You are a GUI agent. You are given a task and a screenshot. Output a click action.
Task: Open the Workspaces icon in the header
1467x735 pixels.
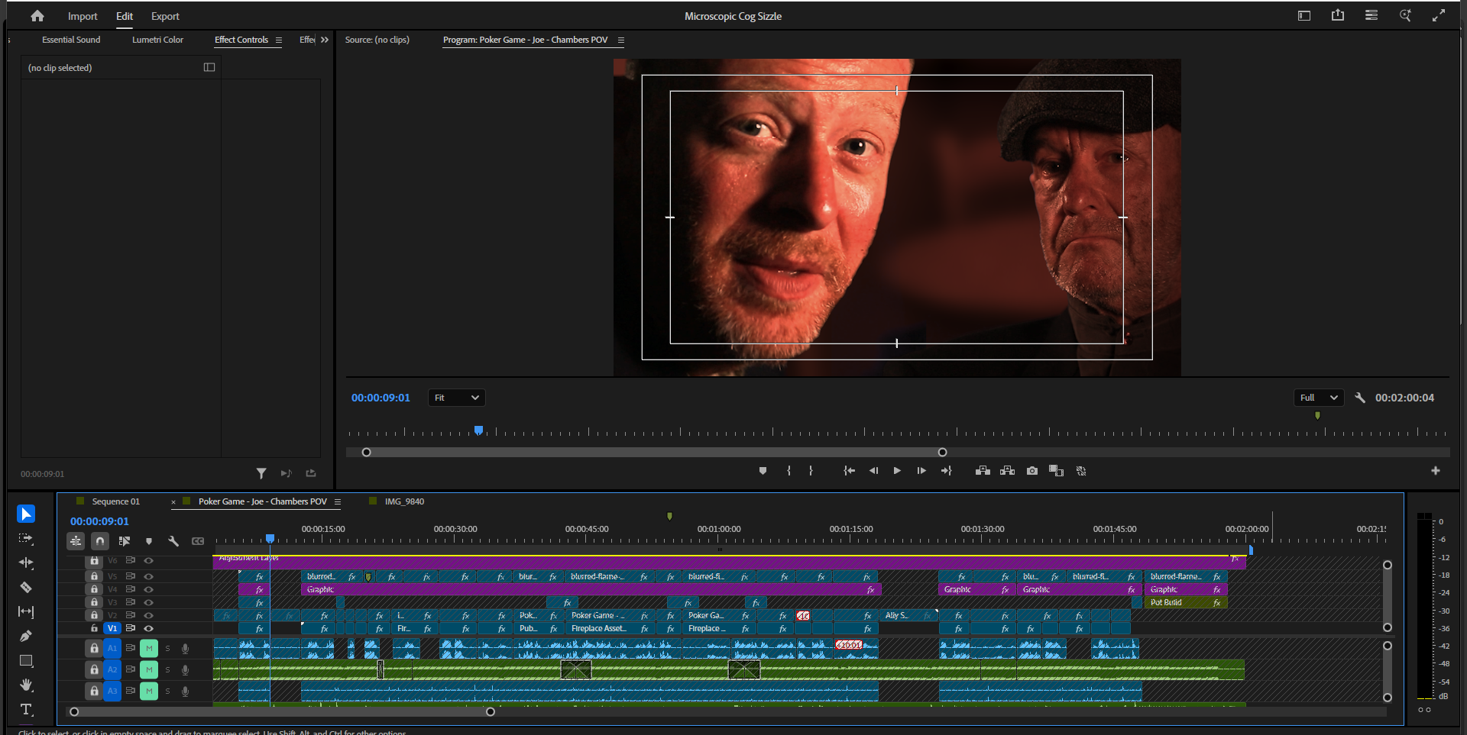click(1304, 15)
